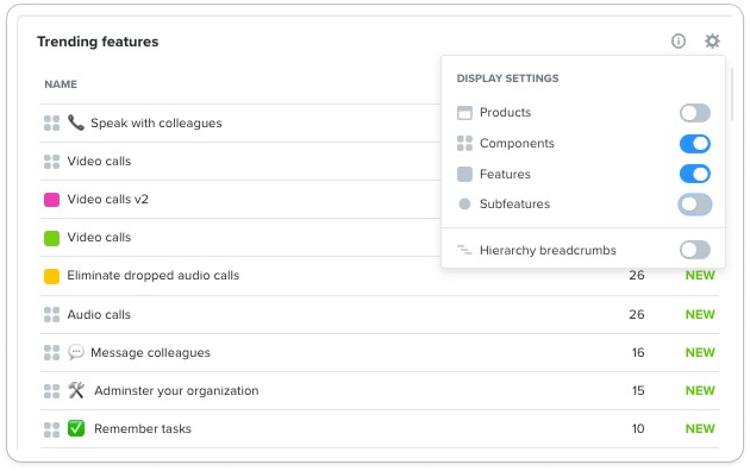Click the tools icon on Adminster your organization
Image resolution: width=750 pixels, height=471 pixels.
click(x=76, y=390)
